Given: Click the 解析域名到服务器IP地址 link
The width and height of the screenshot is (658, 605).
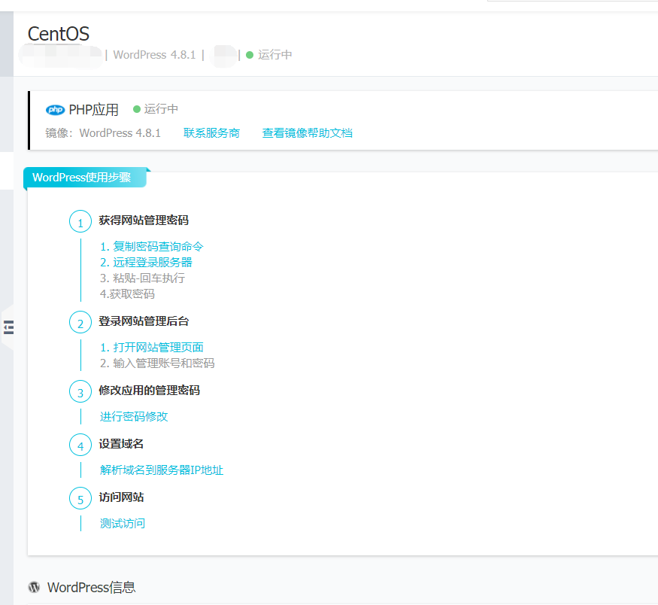Looking at the screenshot, I should (x=162, y=470).
